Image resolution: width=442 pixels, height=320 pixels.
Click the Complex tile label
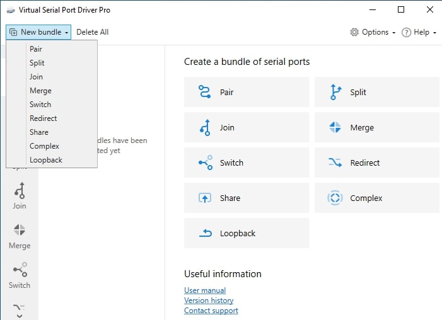(x=366, y=198)
